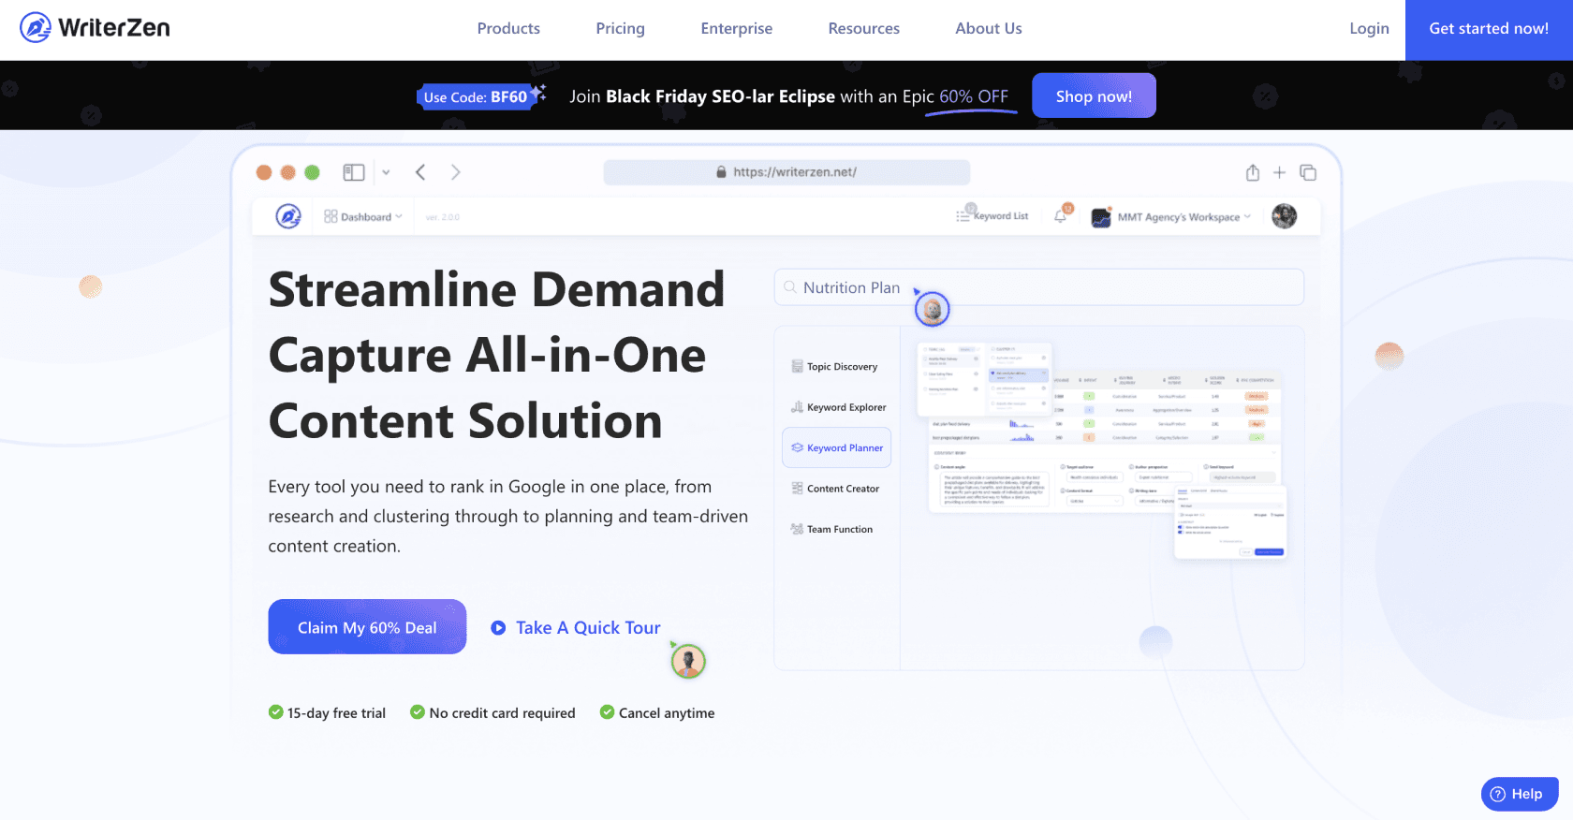This screenshot has width=1573, height=820.
Task: Open the MMT Agency's Workspace dropdown
Action: (1178, 216)
